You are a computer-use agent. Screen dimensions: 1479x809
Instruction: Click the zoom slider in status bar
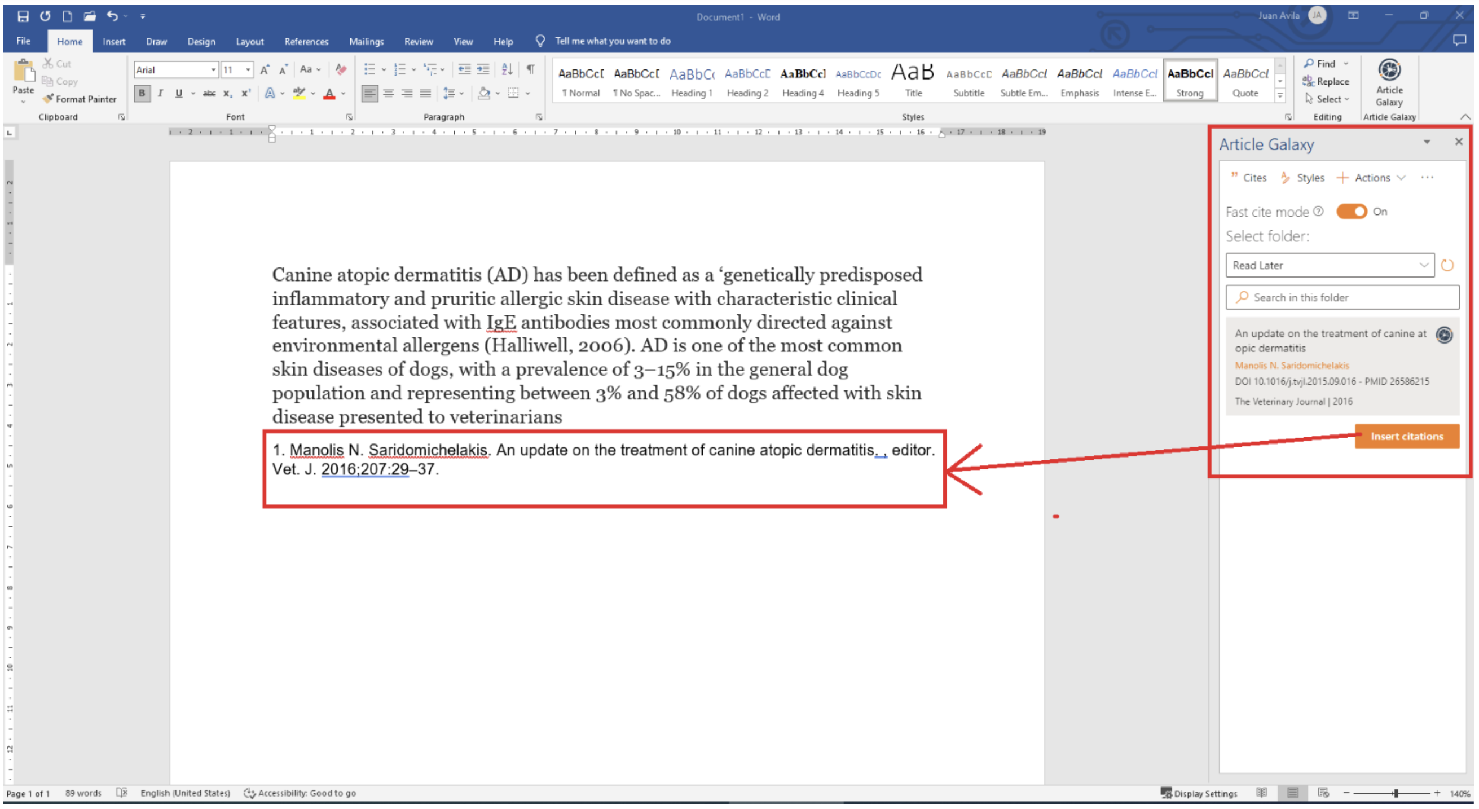click(1395, 793)
